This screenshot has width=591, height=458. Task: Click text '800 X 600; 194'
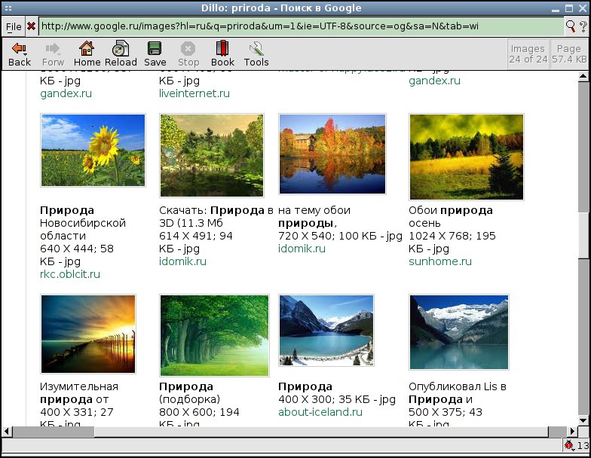pos(199,412)
